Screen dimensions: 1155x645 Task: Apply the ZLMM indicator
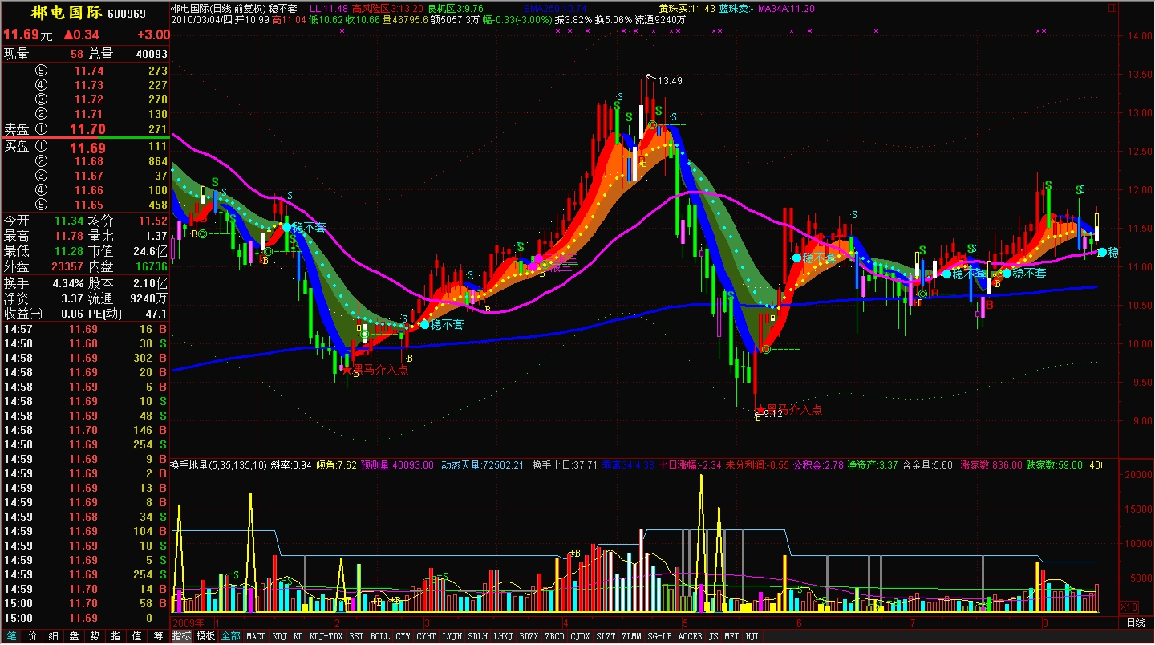(631, 636)
